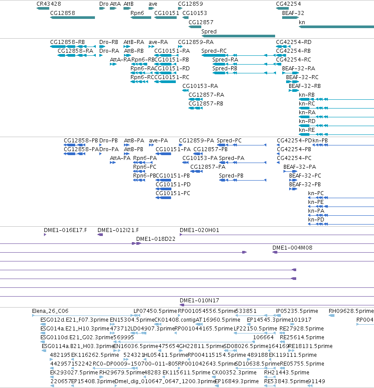374x388 pixels.
Task: Select EST EN15304.5prime
Action: pyautogui.click(x=113, y=324)
